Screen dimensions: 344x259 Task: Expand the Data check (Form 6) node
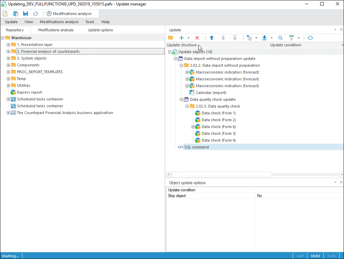coord(193,127)
